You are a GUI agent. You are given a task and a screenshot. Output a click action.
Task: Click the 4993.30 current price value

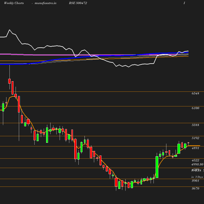coord(197,164)
